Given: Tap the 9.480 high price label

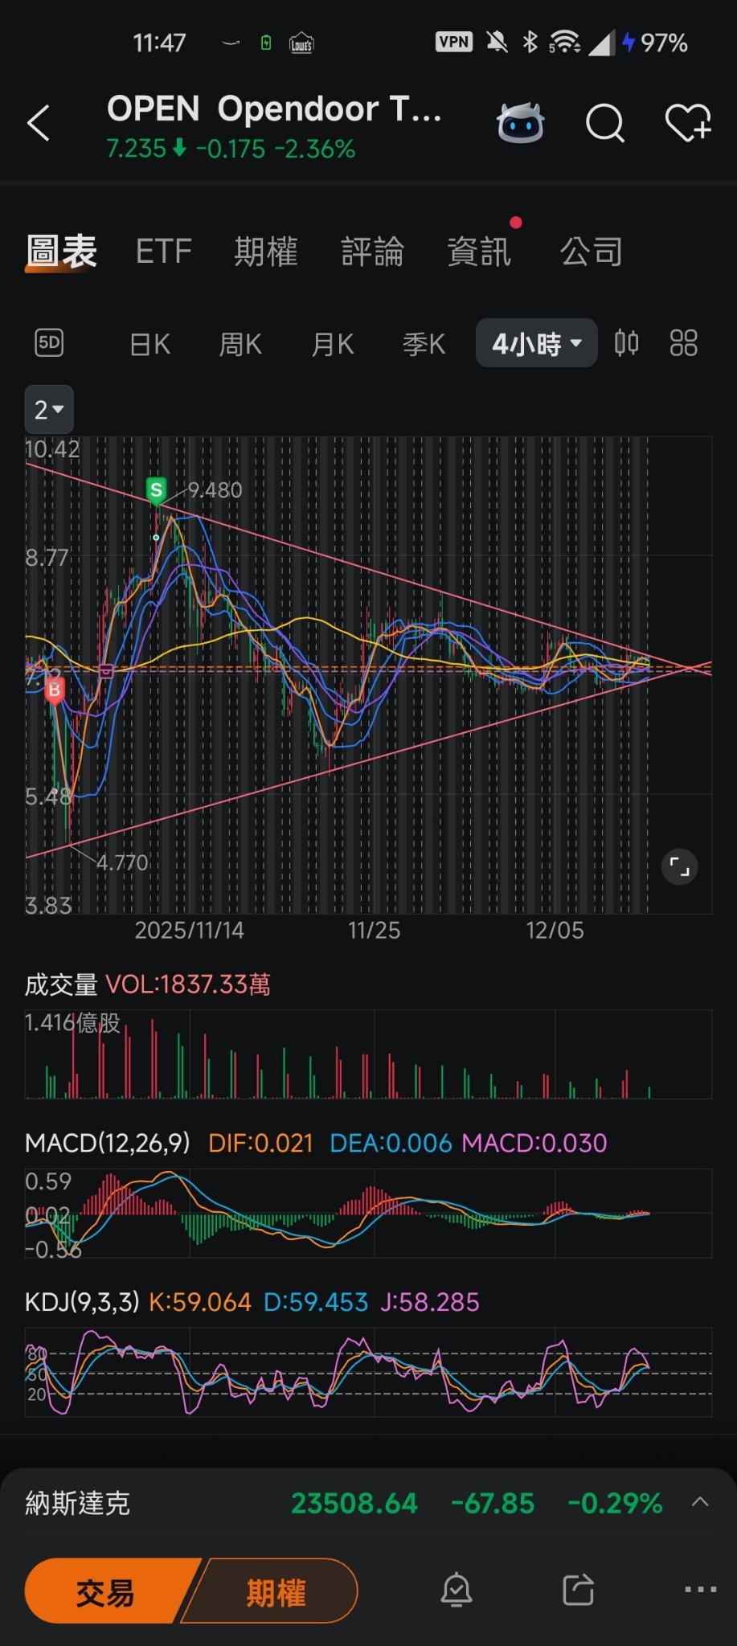Looking at the screenshot, I should (215, 489).
